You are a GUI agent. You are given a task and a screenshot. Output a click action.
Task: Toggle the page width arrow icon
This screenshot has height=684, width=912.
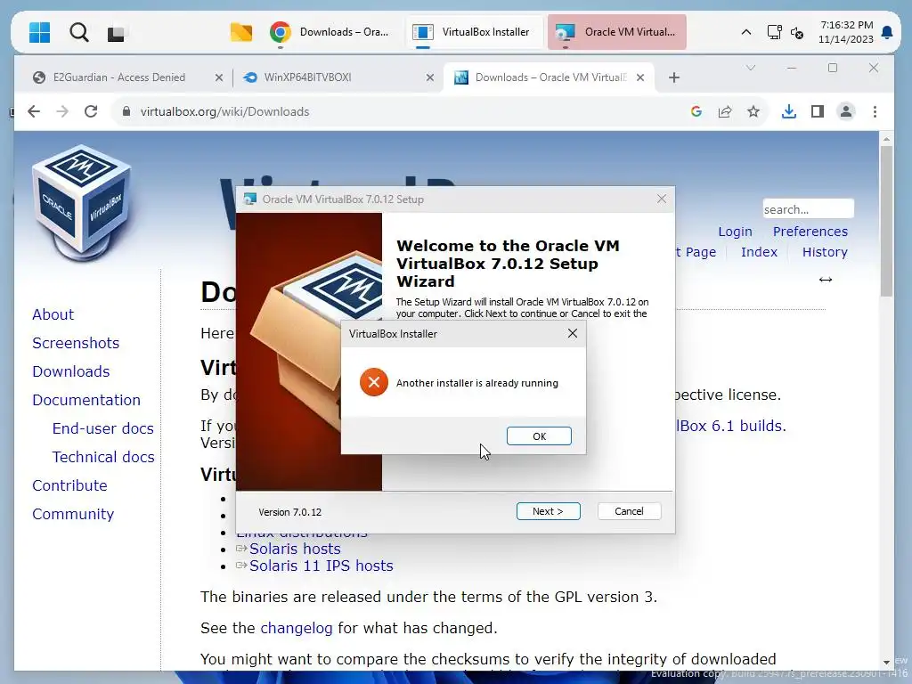[x=825, y=280]
